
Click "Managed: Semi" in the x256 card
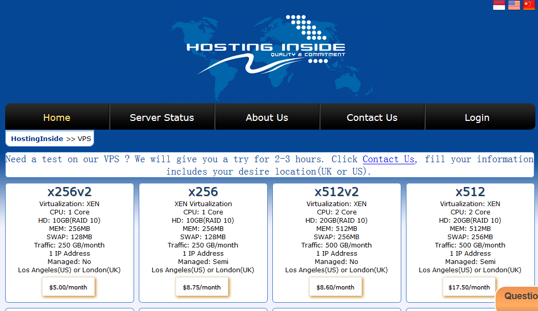coord(203,262)
